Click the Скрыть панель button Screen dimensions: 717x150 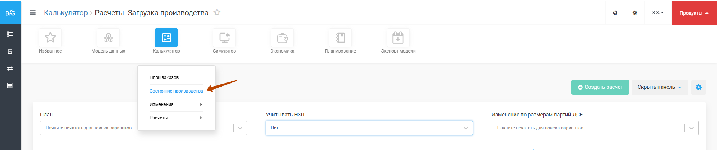[x=659, y=87]
